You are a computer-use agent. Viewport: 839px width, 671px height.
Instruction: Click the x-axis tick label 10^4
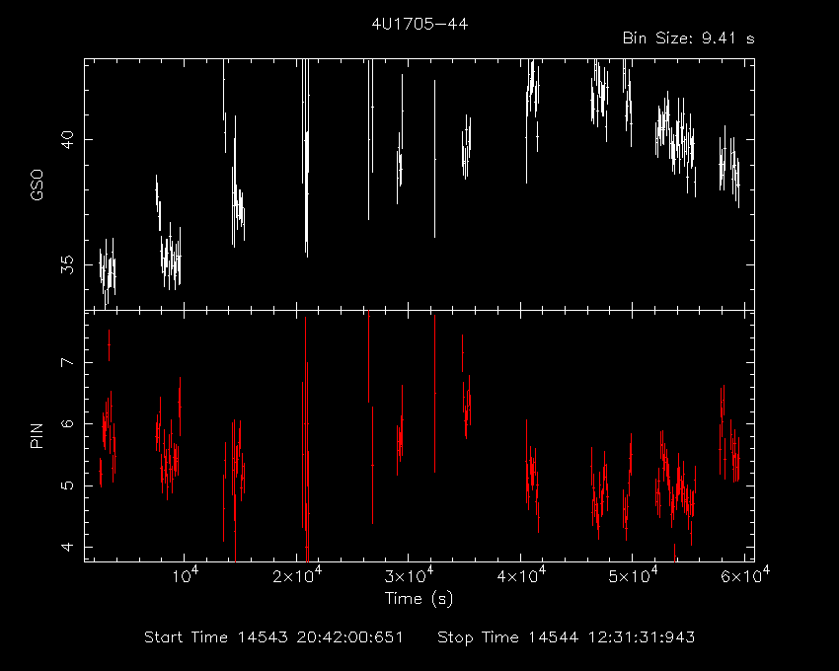click(186, 575)
